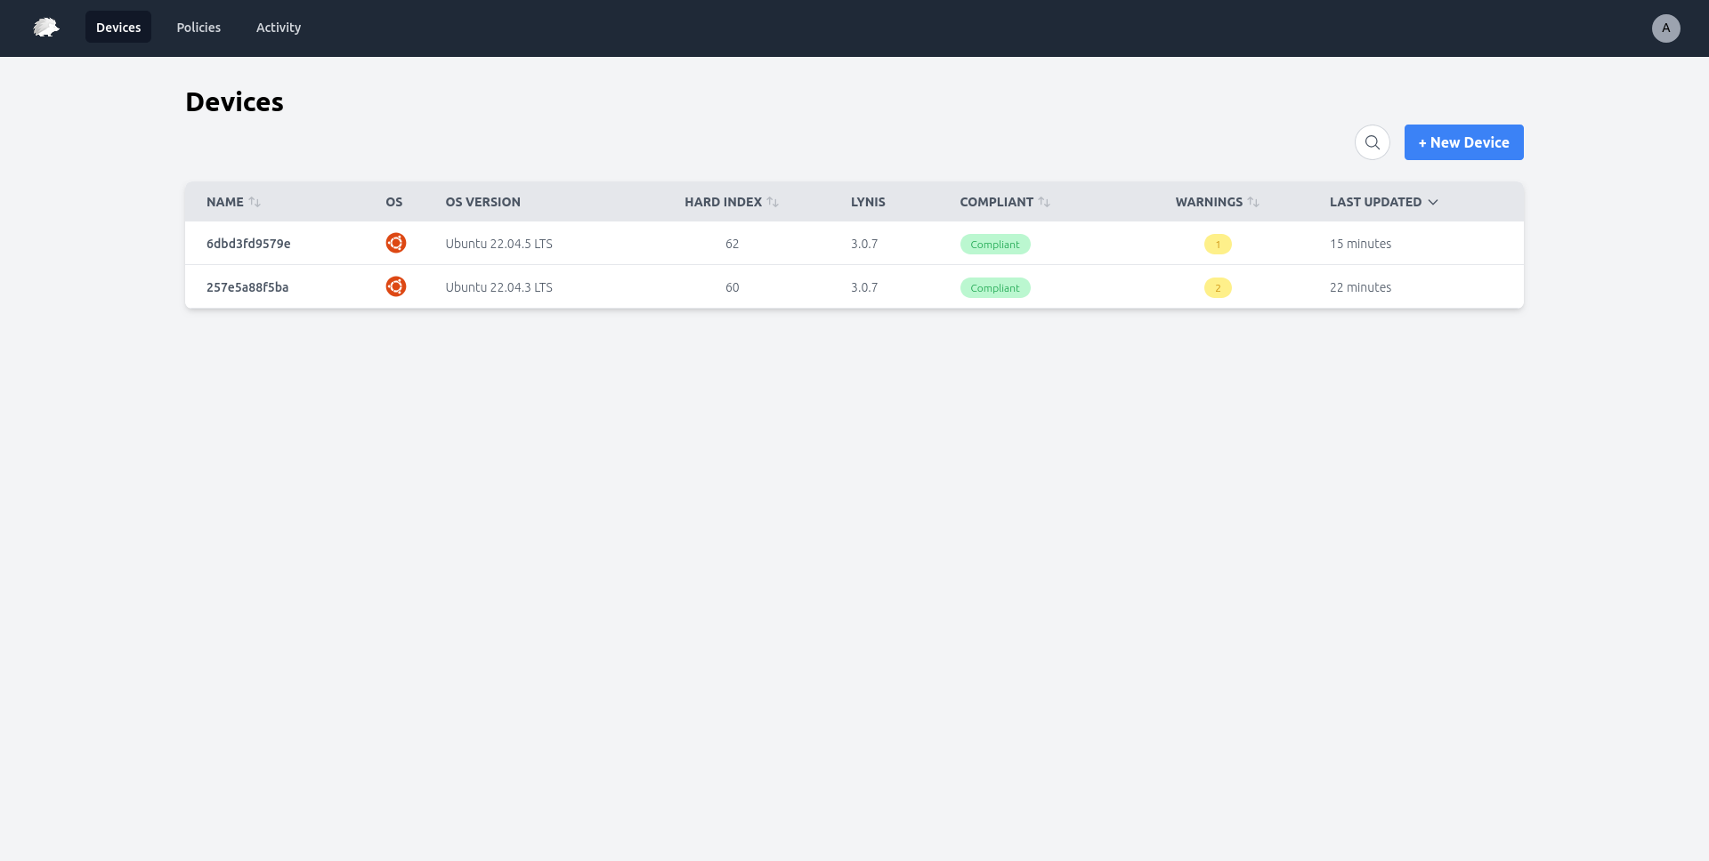Image resolution: width=1709 pixels, height=861 pixels.
Task: Click the Ubuntu icon for device 6dbd3fd9579e
Action: 395,242
